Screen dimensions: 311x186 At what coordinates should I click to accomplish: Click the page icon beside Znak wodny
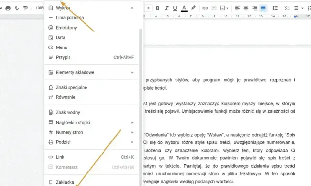pyautogui.click(x=51, y=112)
